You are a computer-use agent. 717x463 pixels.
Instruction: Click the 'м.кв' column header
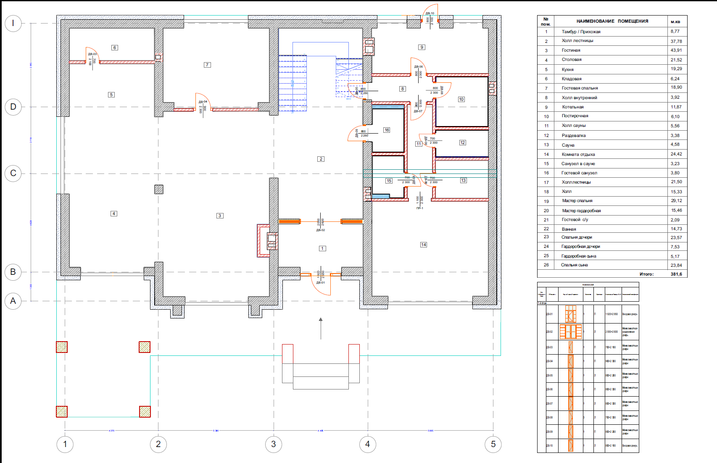click(x=675, y=21)
